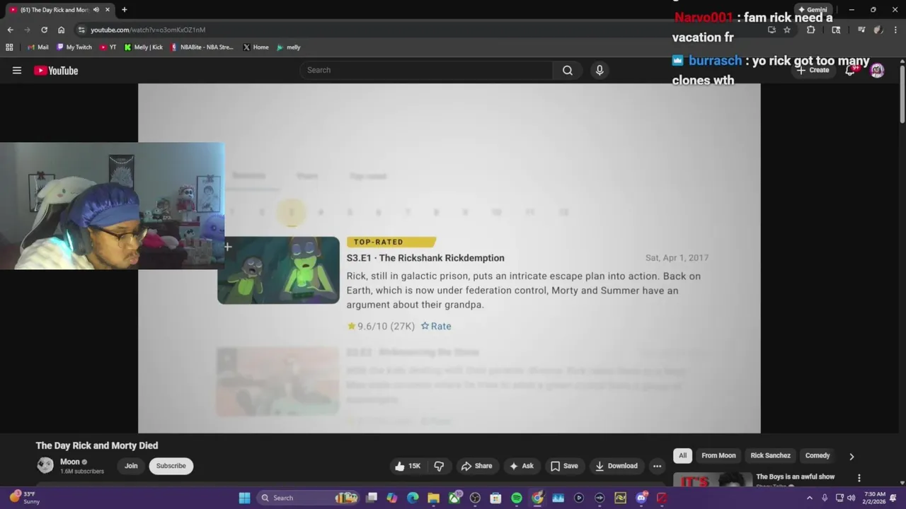The width and height of the screenshot is (906, 509).
Task: Go back in browser history
Action: pyautogui.click(x=10, y=30)
